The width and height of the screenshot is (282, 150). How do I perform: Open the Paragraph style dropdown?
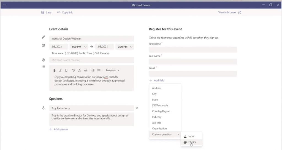pyautogui.click(x=113, y=70)
